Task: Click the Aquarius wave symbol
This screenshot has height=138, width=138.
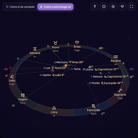Action: [116, 57]
